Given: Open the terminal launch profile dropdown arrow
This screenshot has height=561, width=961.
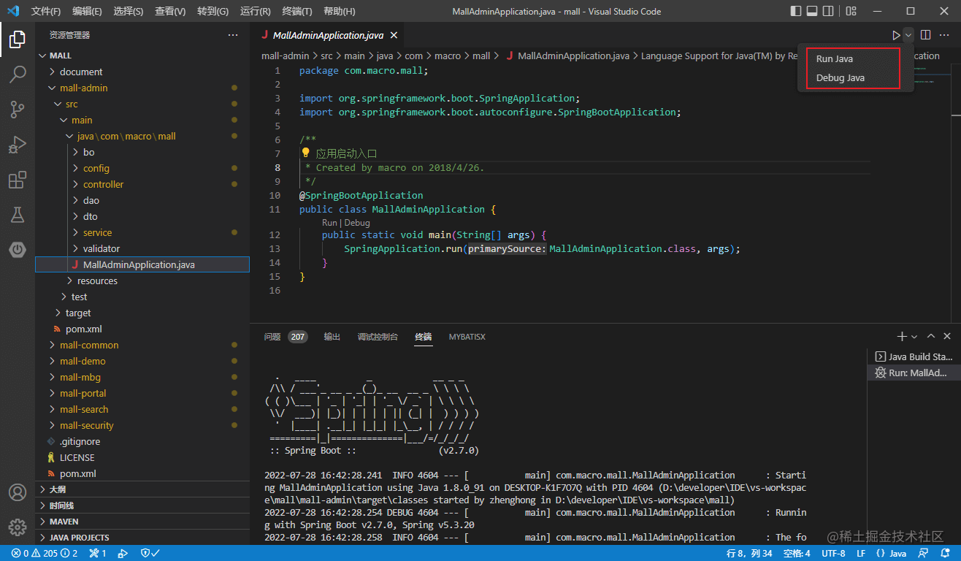Looking at the screenshot, I should coord(914,337).
